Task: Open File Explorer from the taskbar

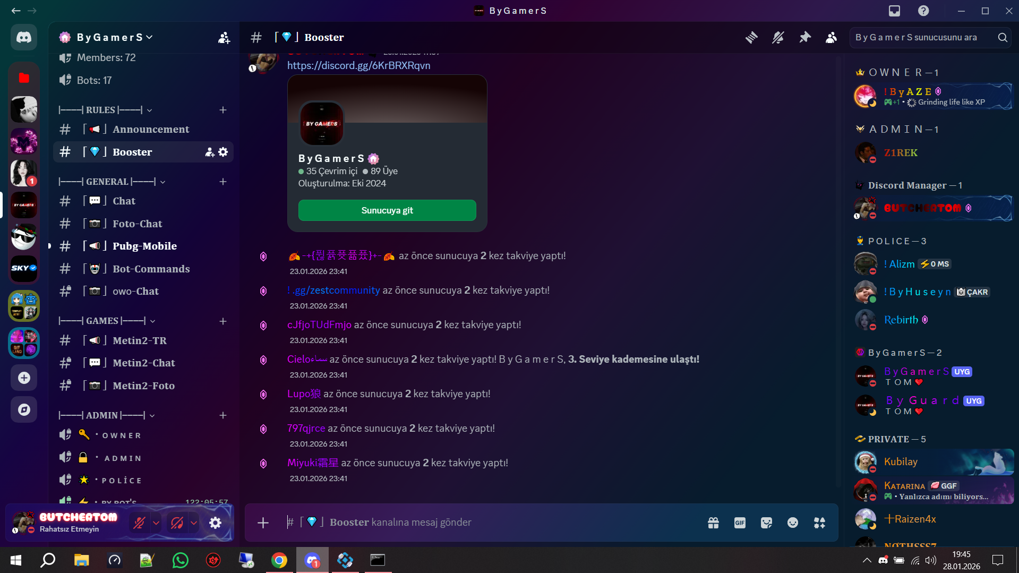Action: 81,560
